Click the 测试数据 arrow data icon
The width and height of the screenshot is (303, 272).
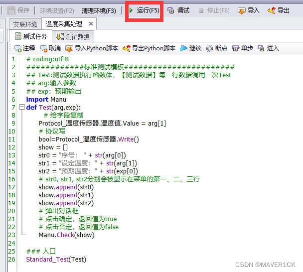60,36
